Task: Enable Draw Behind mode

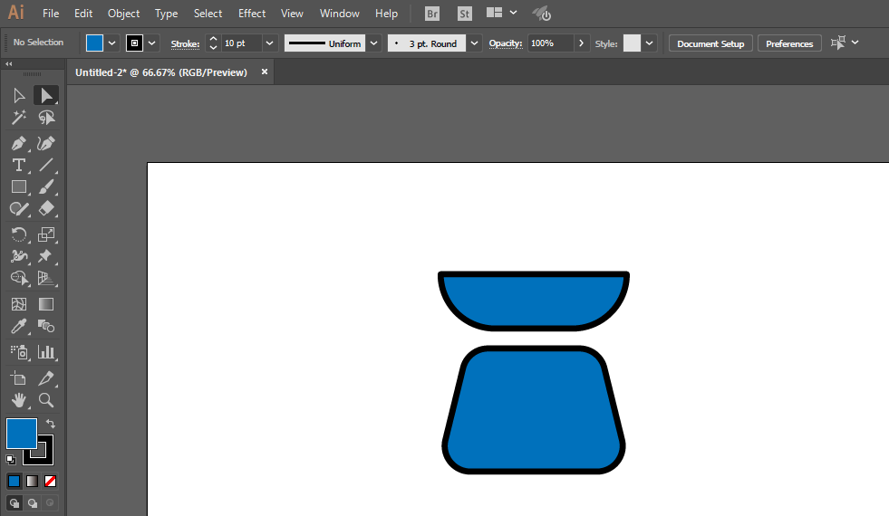Action: [33, 503]
